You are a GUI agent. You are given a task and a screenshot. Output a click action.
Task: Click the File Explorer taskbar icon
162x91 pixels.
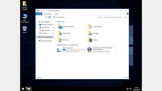tap(29, 89)
